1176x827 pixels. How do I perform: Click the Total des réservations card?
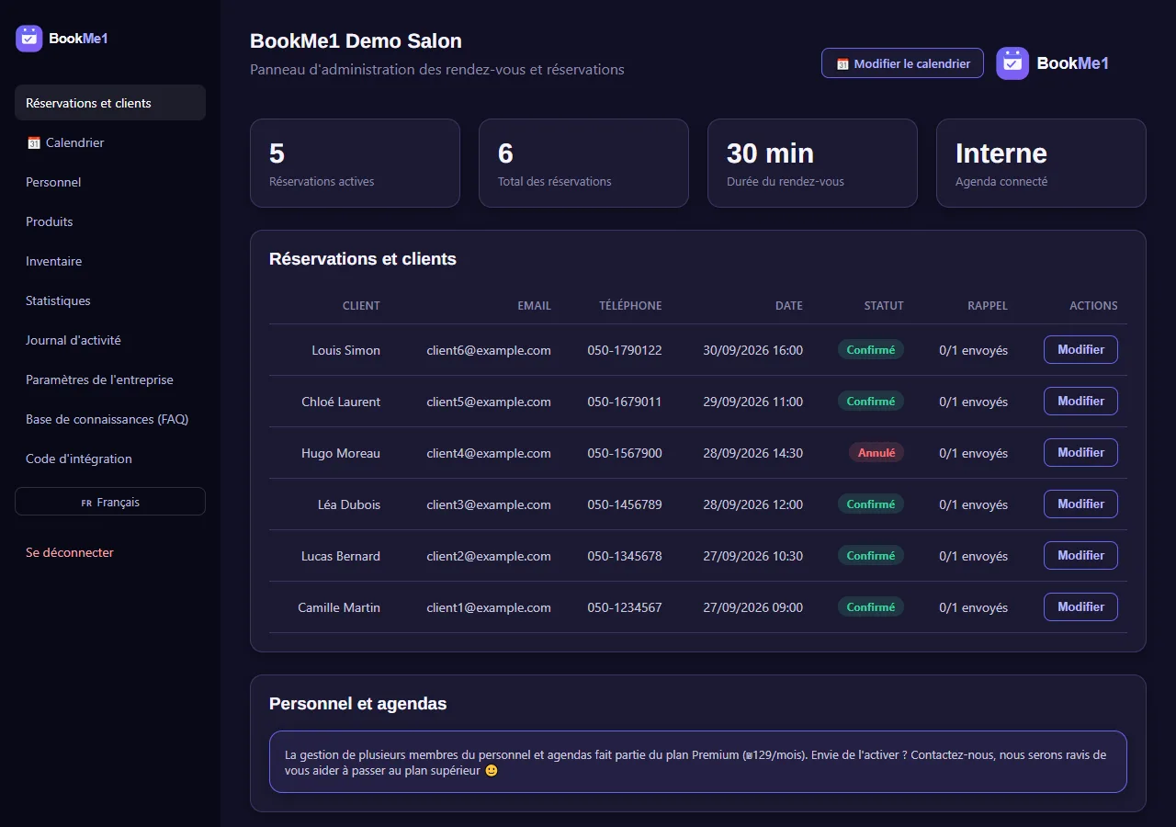click(583, 163)
